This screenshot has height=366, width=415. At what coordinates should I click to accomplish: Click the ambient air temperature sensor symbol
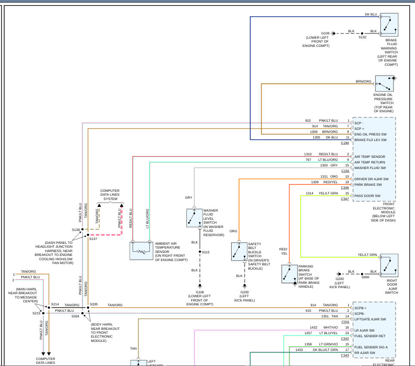(141, 250)
